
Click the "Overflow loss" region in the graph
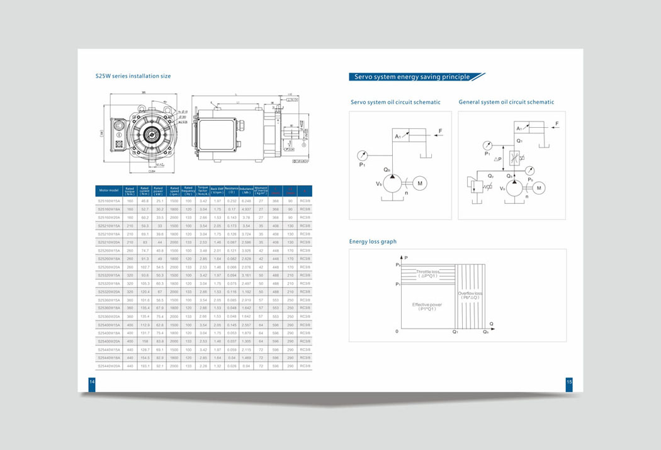(x=470, y=295)
